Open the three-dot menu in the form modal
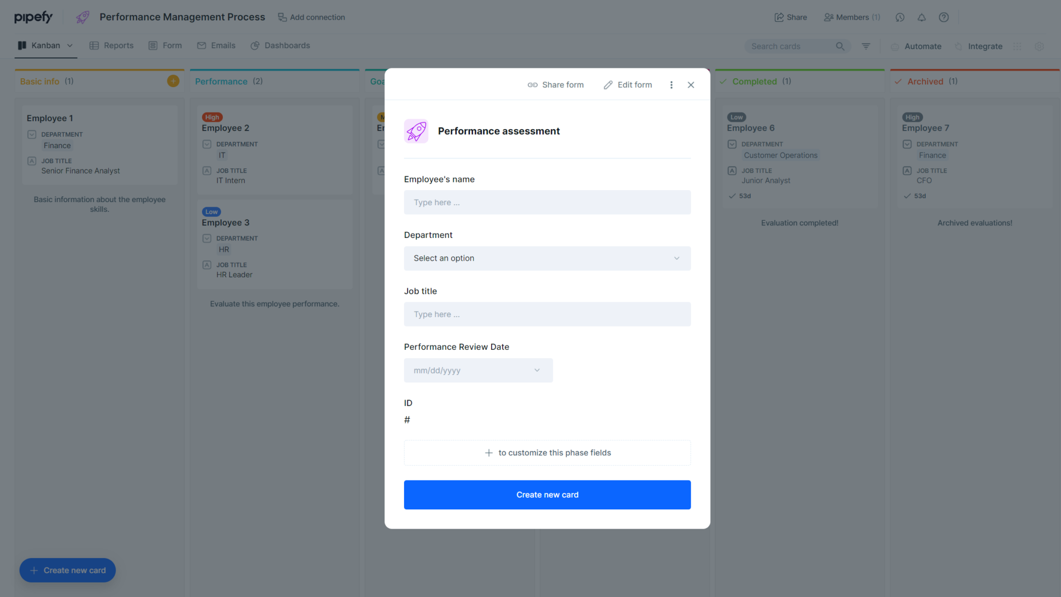Image resolution: width=1061 pixels, height=597 pixels. 671,84
